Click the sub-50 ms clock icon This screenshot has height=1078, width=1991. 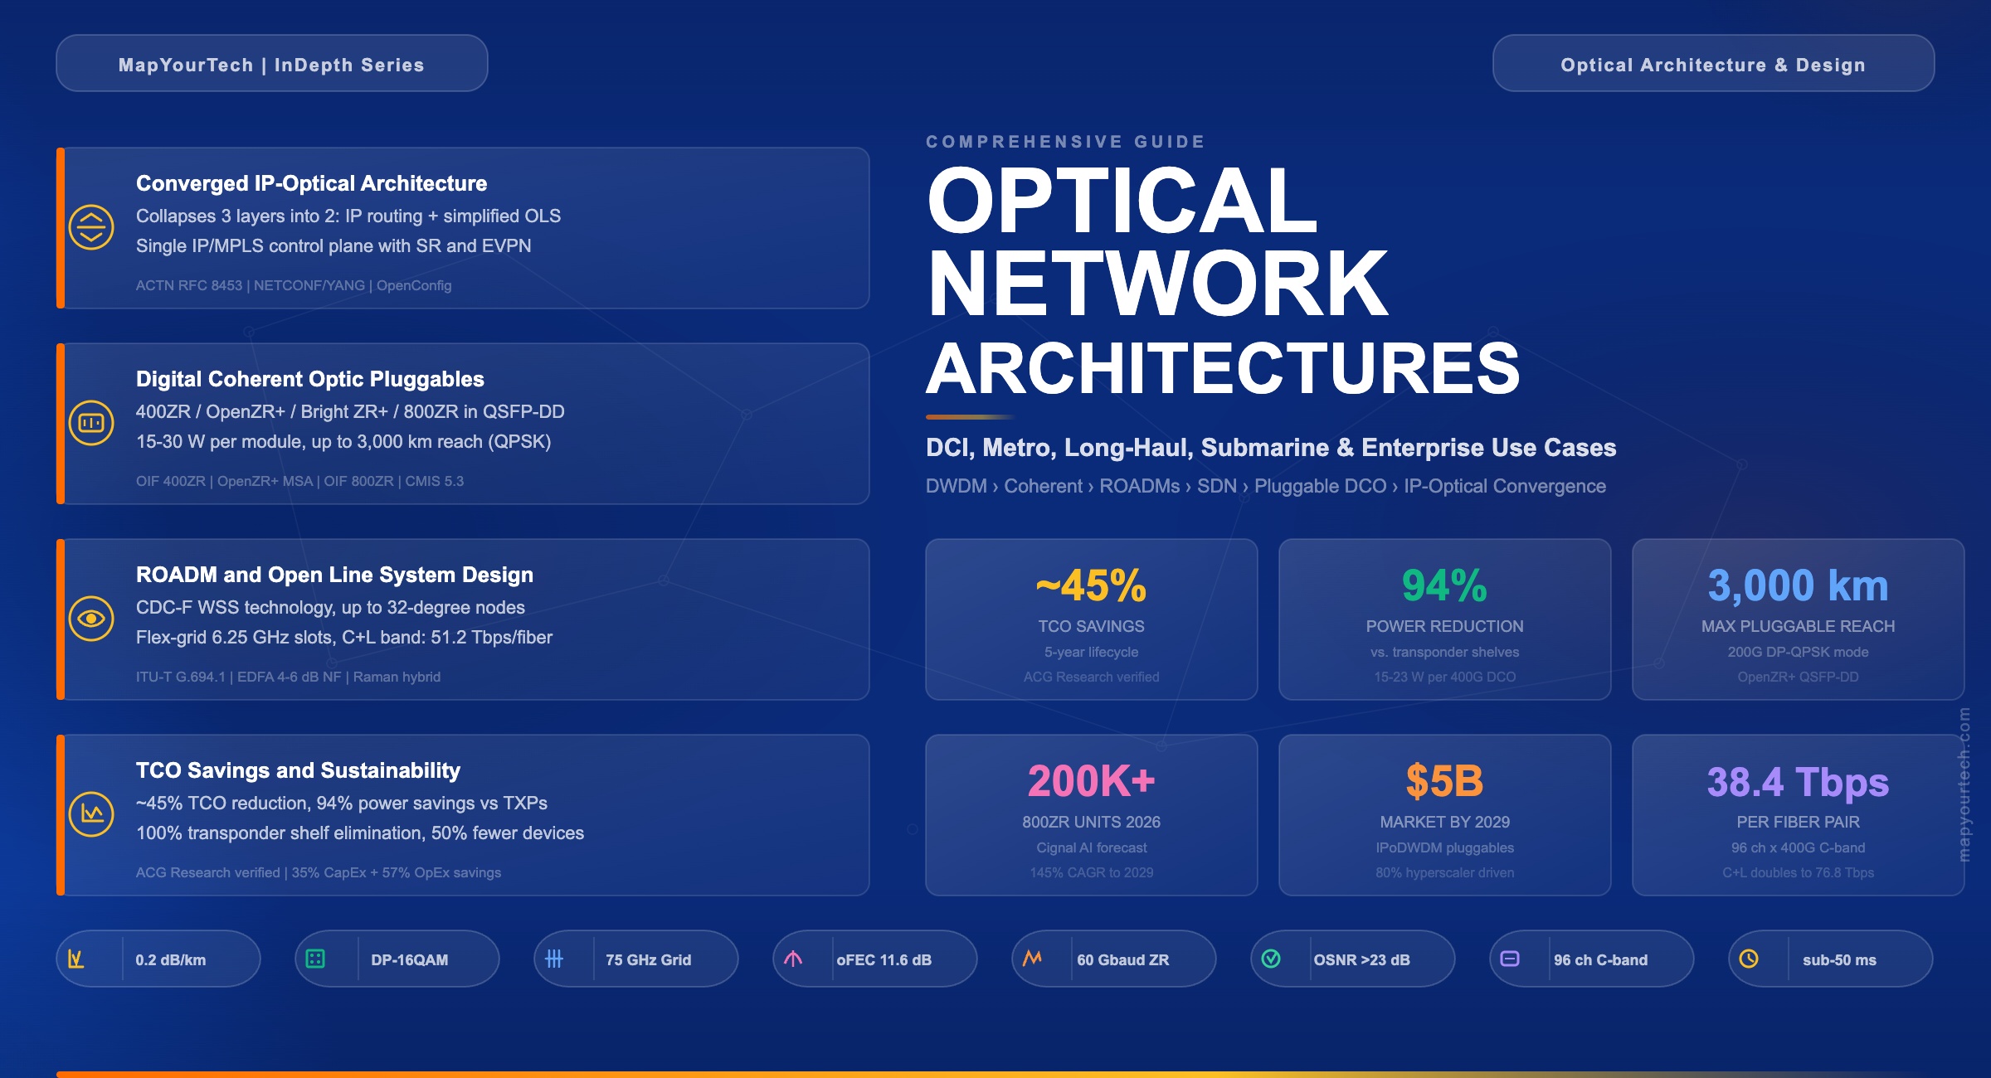click(1749, 959)
